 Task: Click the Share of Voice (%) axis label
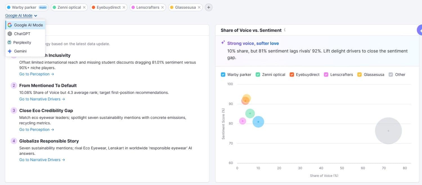pos(324,176)
